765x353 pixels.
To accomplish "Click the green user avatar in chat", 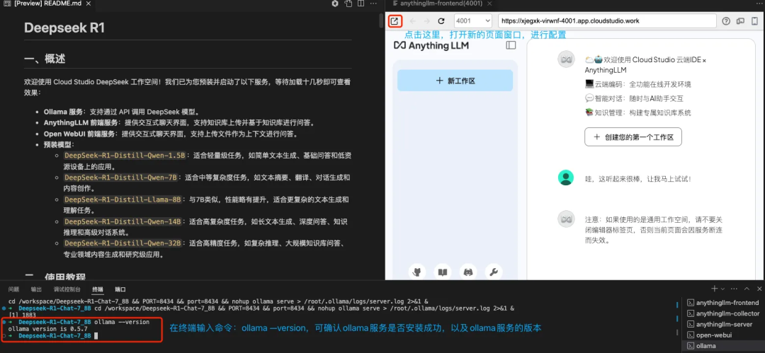I will point(565,178).
